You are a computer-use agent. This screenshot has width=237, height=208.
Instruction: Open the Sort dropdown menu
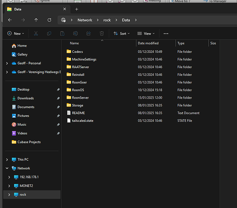pos(121,33)
